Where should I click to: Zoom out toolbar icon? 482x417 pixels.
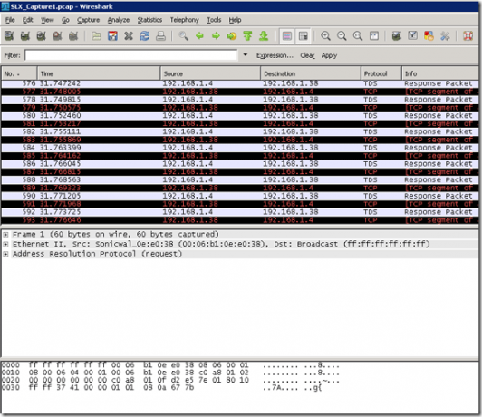coord(342,36)
